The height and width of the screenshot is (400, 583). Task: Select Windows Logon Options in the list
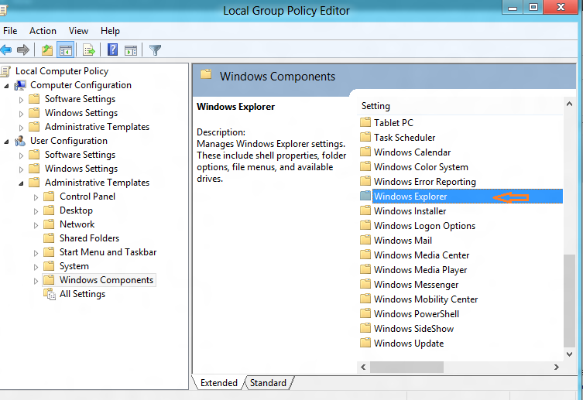coord(424,226)
